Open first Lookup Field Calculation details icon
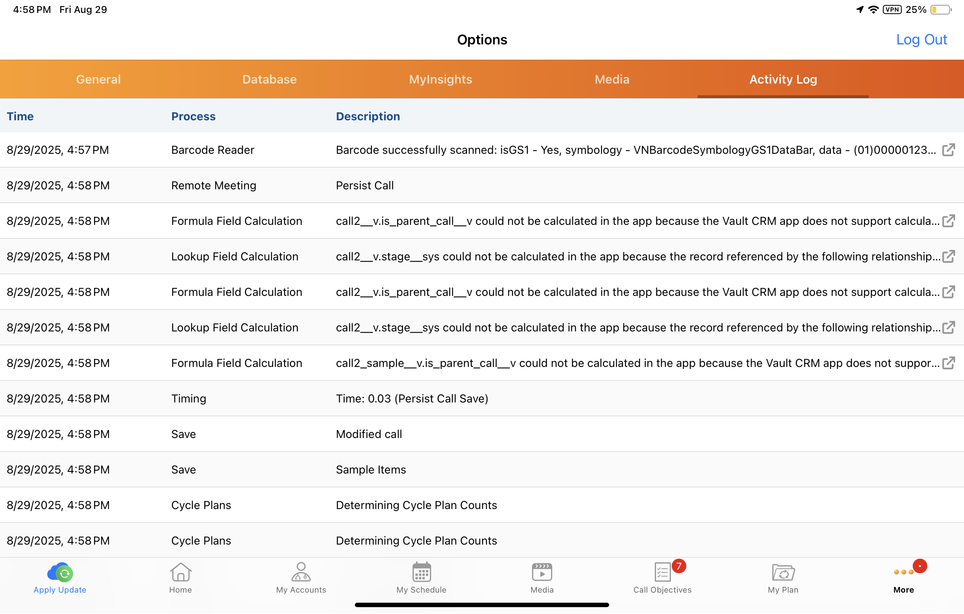Screen dimensions: 964x614 point(948,257)
